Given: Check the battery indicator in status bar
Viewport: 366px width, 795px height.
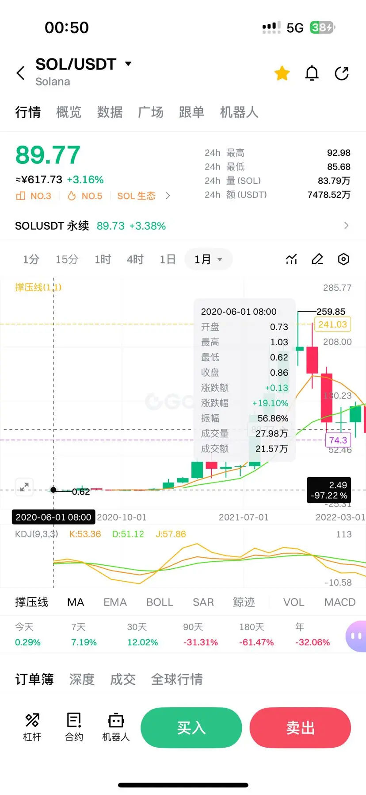Looking at the screenshot, I should click(x=322, y=27).
